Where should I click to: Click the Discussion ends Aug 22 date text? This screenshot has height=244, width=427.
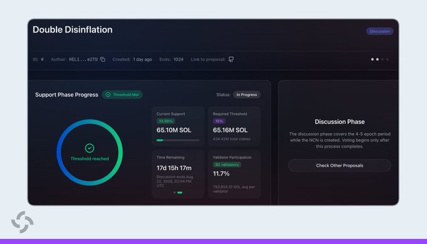(x=175, y=181)
